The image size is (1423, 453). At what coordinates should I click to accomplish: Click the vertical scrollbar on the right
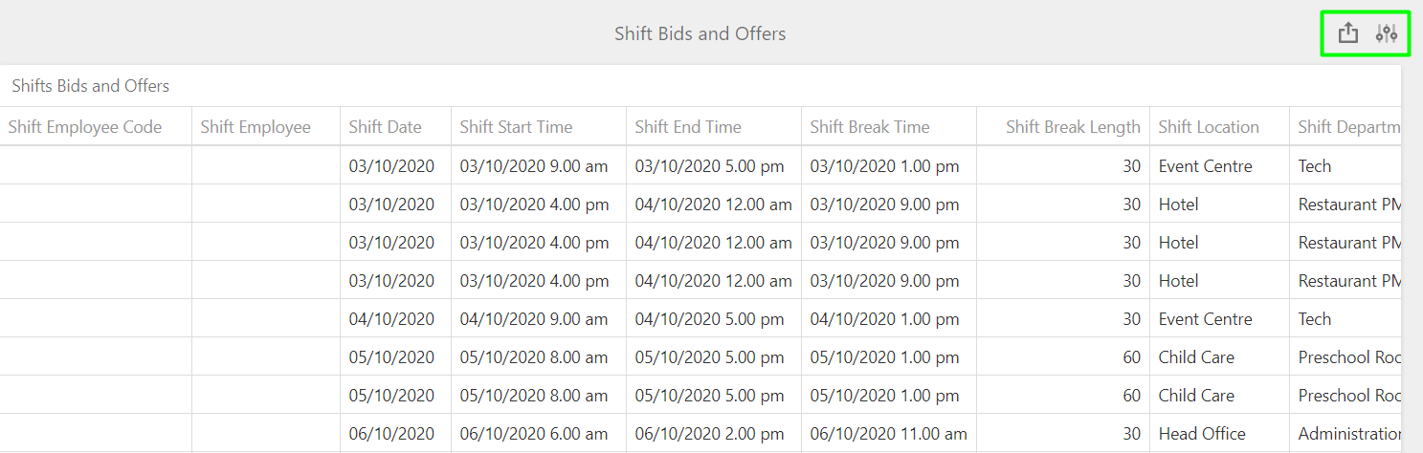(x=1412, y=258)
